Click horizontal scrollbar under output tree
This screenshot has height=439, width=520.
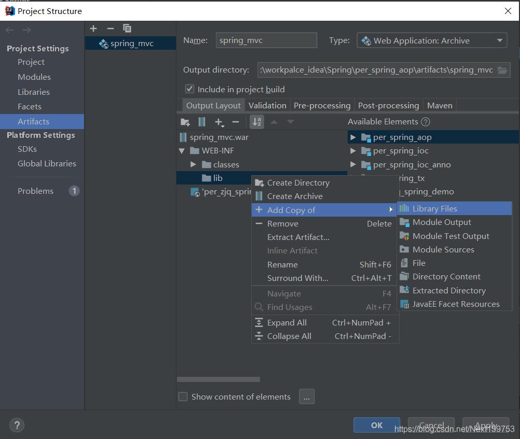pyautogui.click(x=218, y=379)
